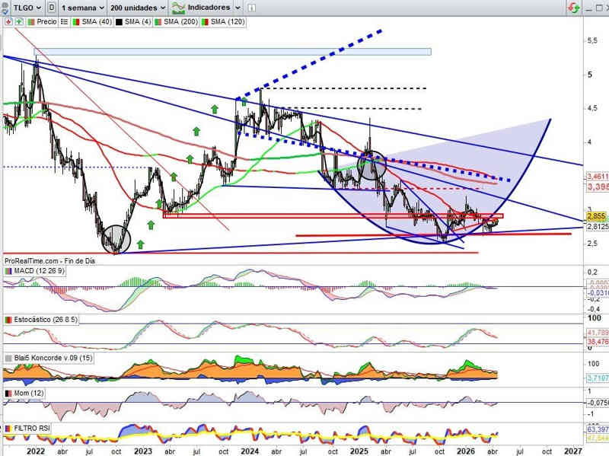Image resolution: width=609 pixels, height=456 pixels.
Task: Open the list icon after Precio
Action: click(65, 22)
